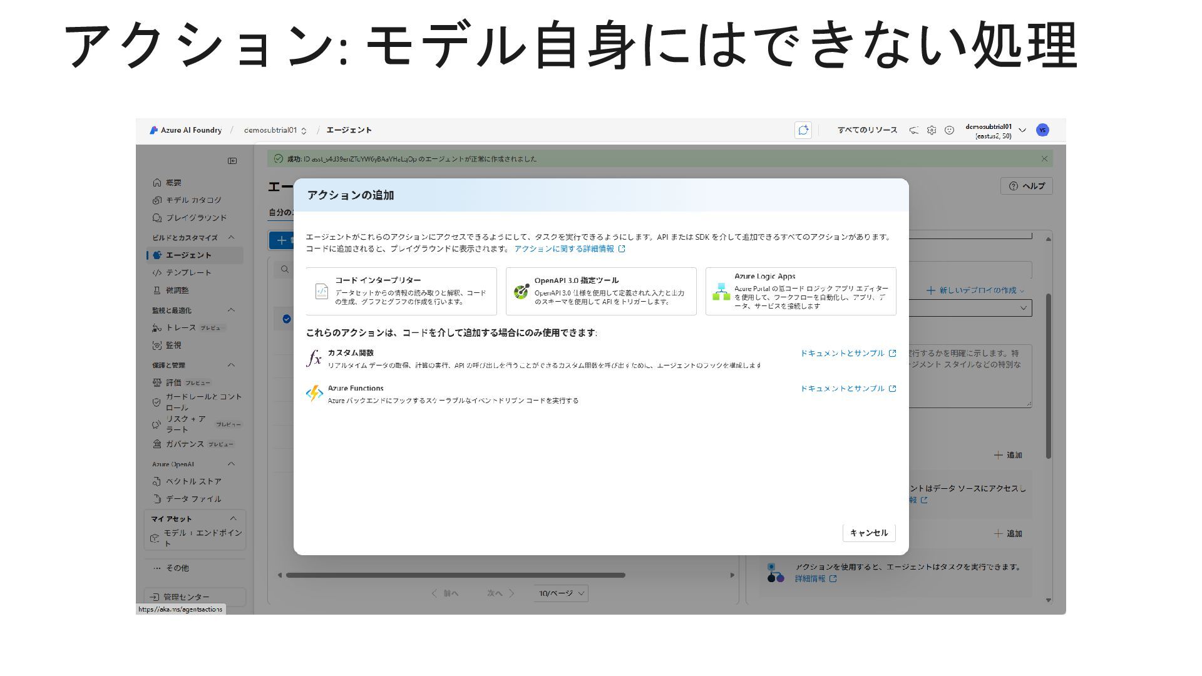This screenshot has width=1202, height=676.
Task: Select the Azure Logic Apps action card
Action: point(801,291)
